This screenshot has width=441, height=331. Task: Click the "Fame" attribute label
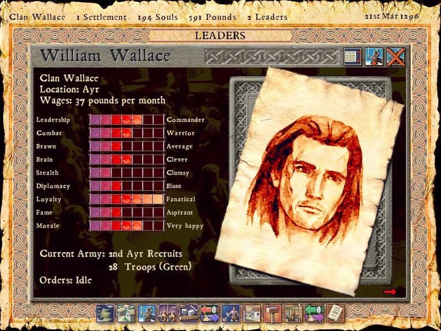click(44, 212)
